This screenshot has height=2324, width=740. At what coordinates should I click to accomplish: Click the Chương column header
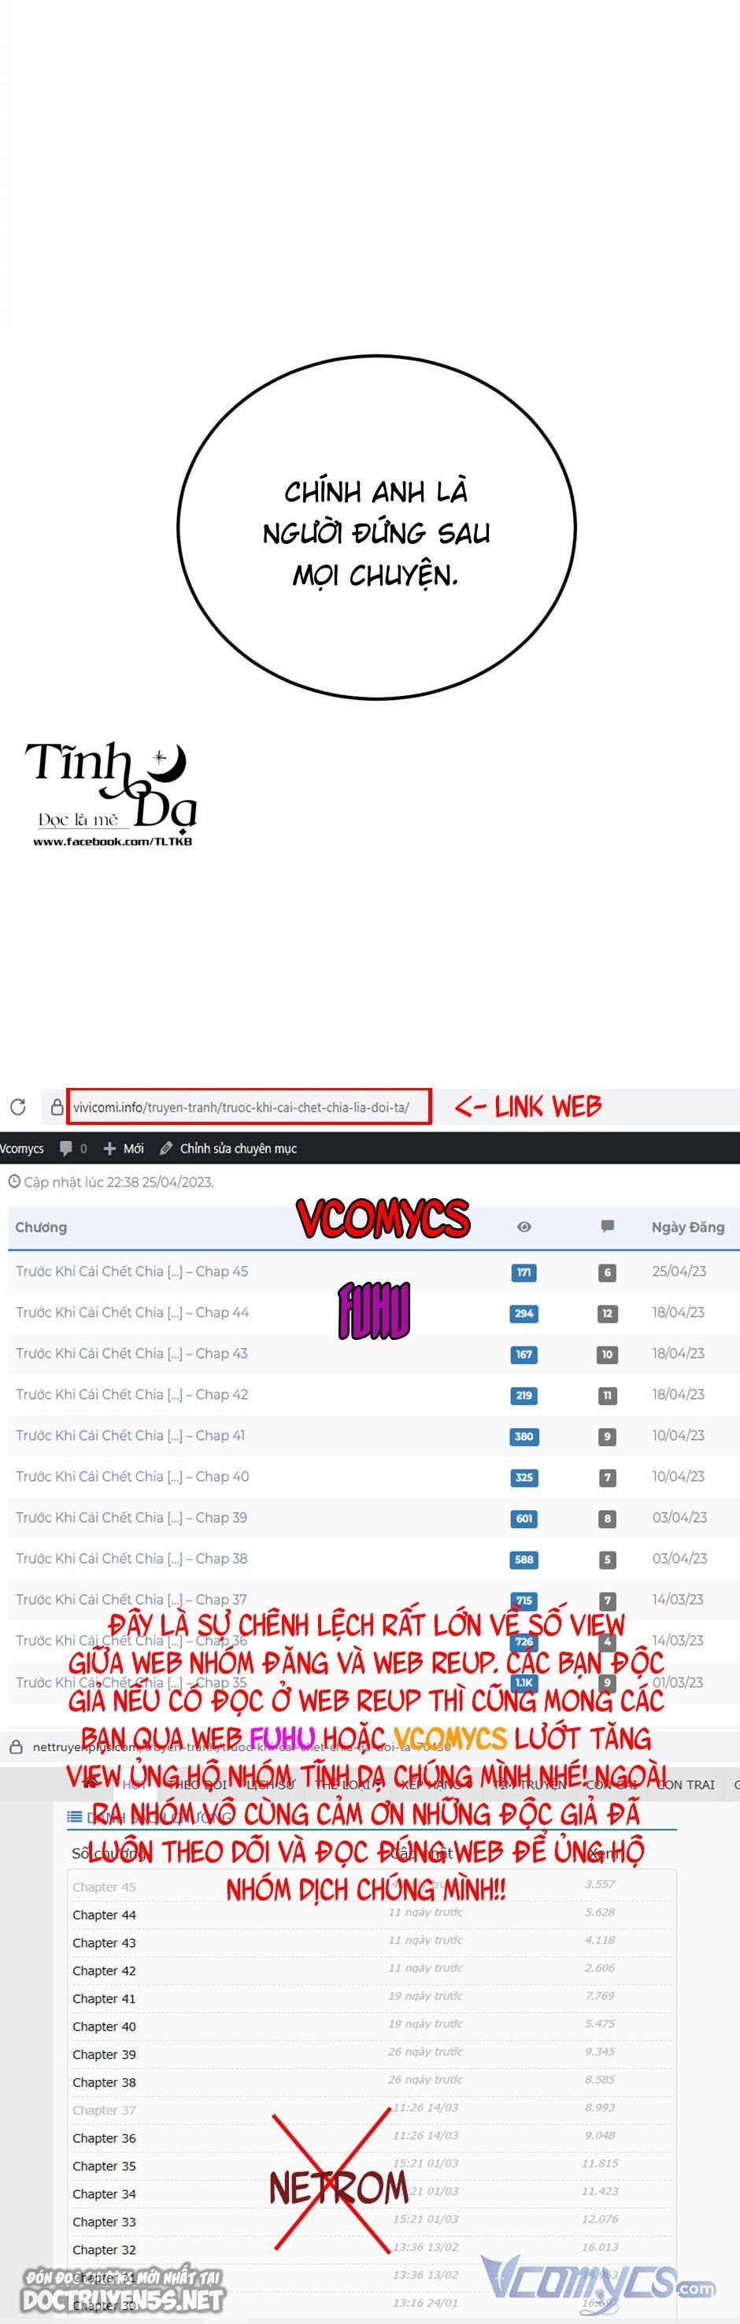[x=41, y=1227]
